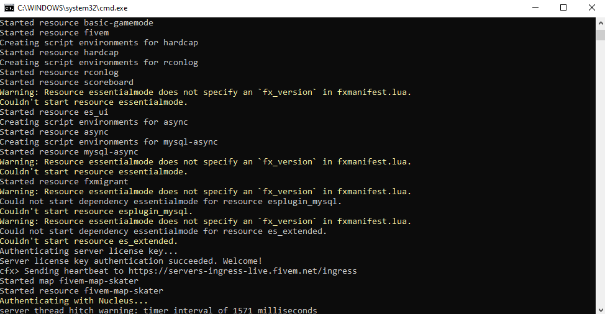605x314 pixels.
Task: Maximize the cmd.exe console window
Action: 563,7
